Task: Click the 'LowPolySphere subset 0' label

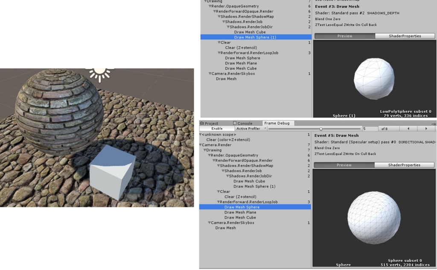Action: tap(405, 112)
